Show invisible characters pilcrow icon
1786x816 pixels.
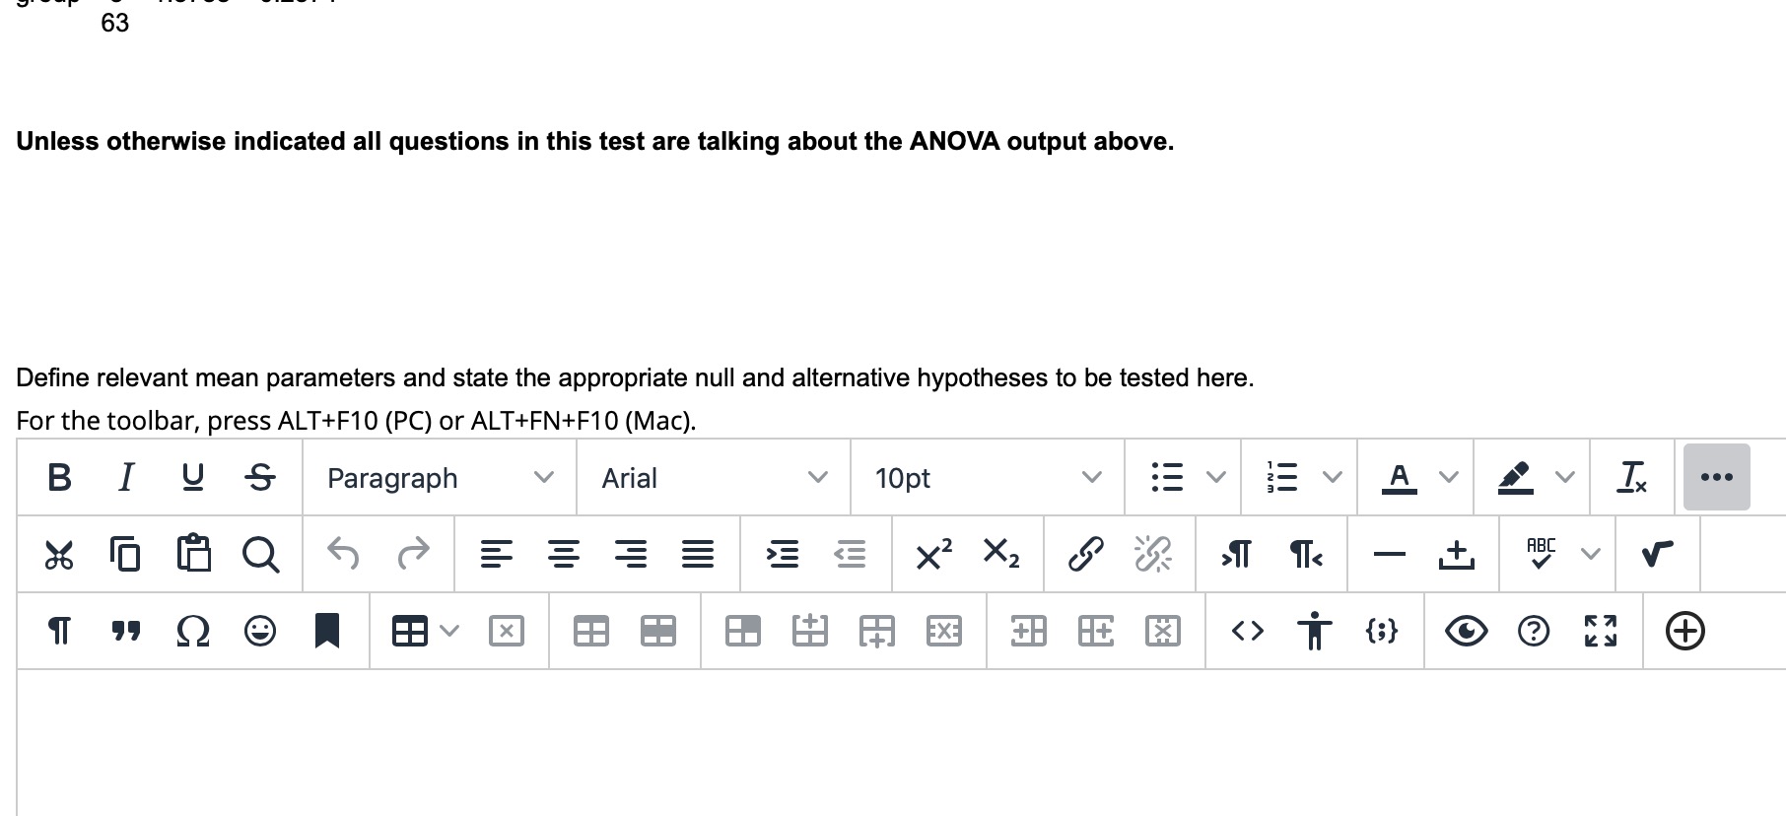point(59,631)
